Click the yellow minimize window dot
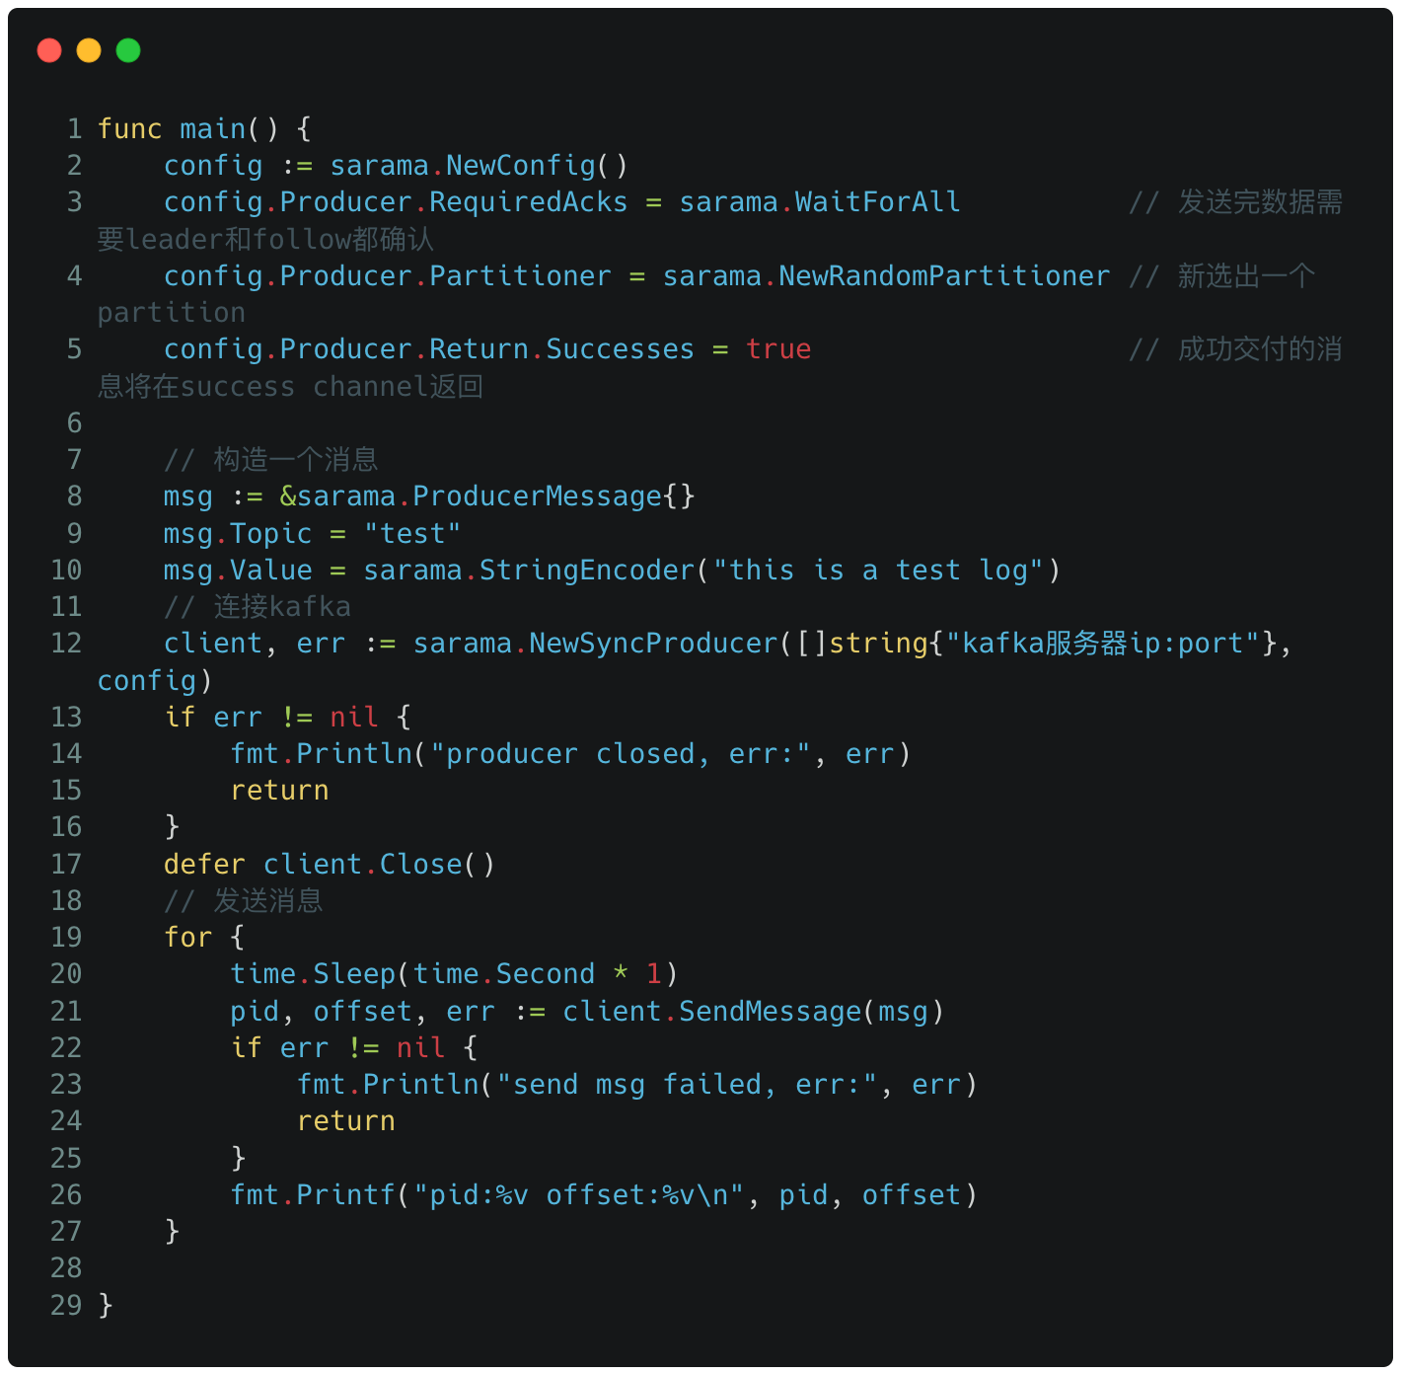1401x1374 pixels. (x=89, y=50)
